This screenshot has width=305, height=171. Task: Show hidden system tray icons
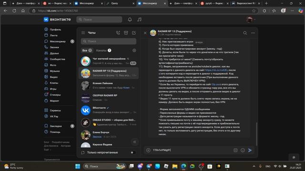254,166
